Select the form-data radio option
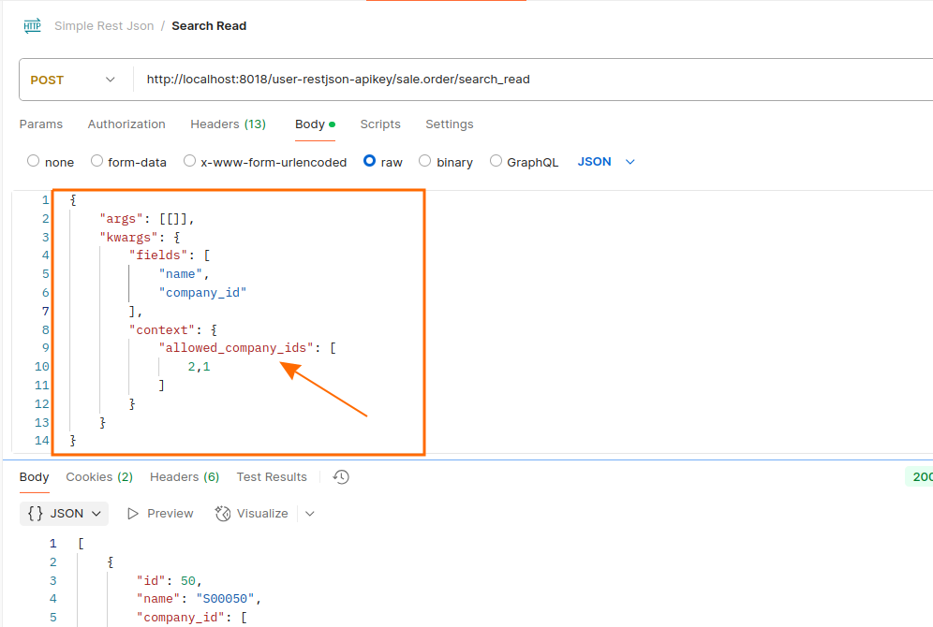 [96, 161]
